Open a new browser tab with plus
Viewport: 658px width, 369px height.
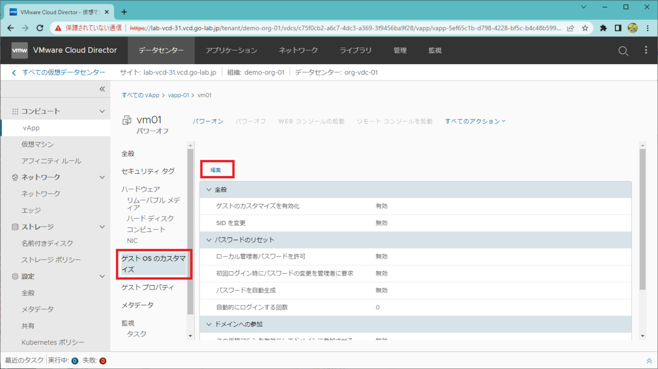click(x=124, y=12)
